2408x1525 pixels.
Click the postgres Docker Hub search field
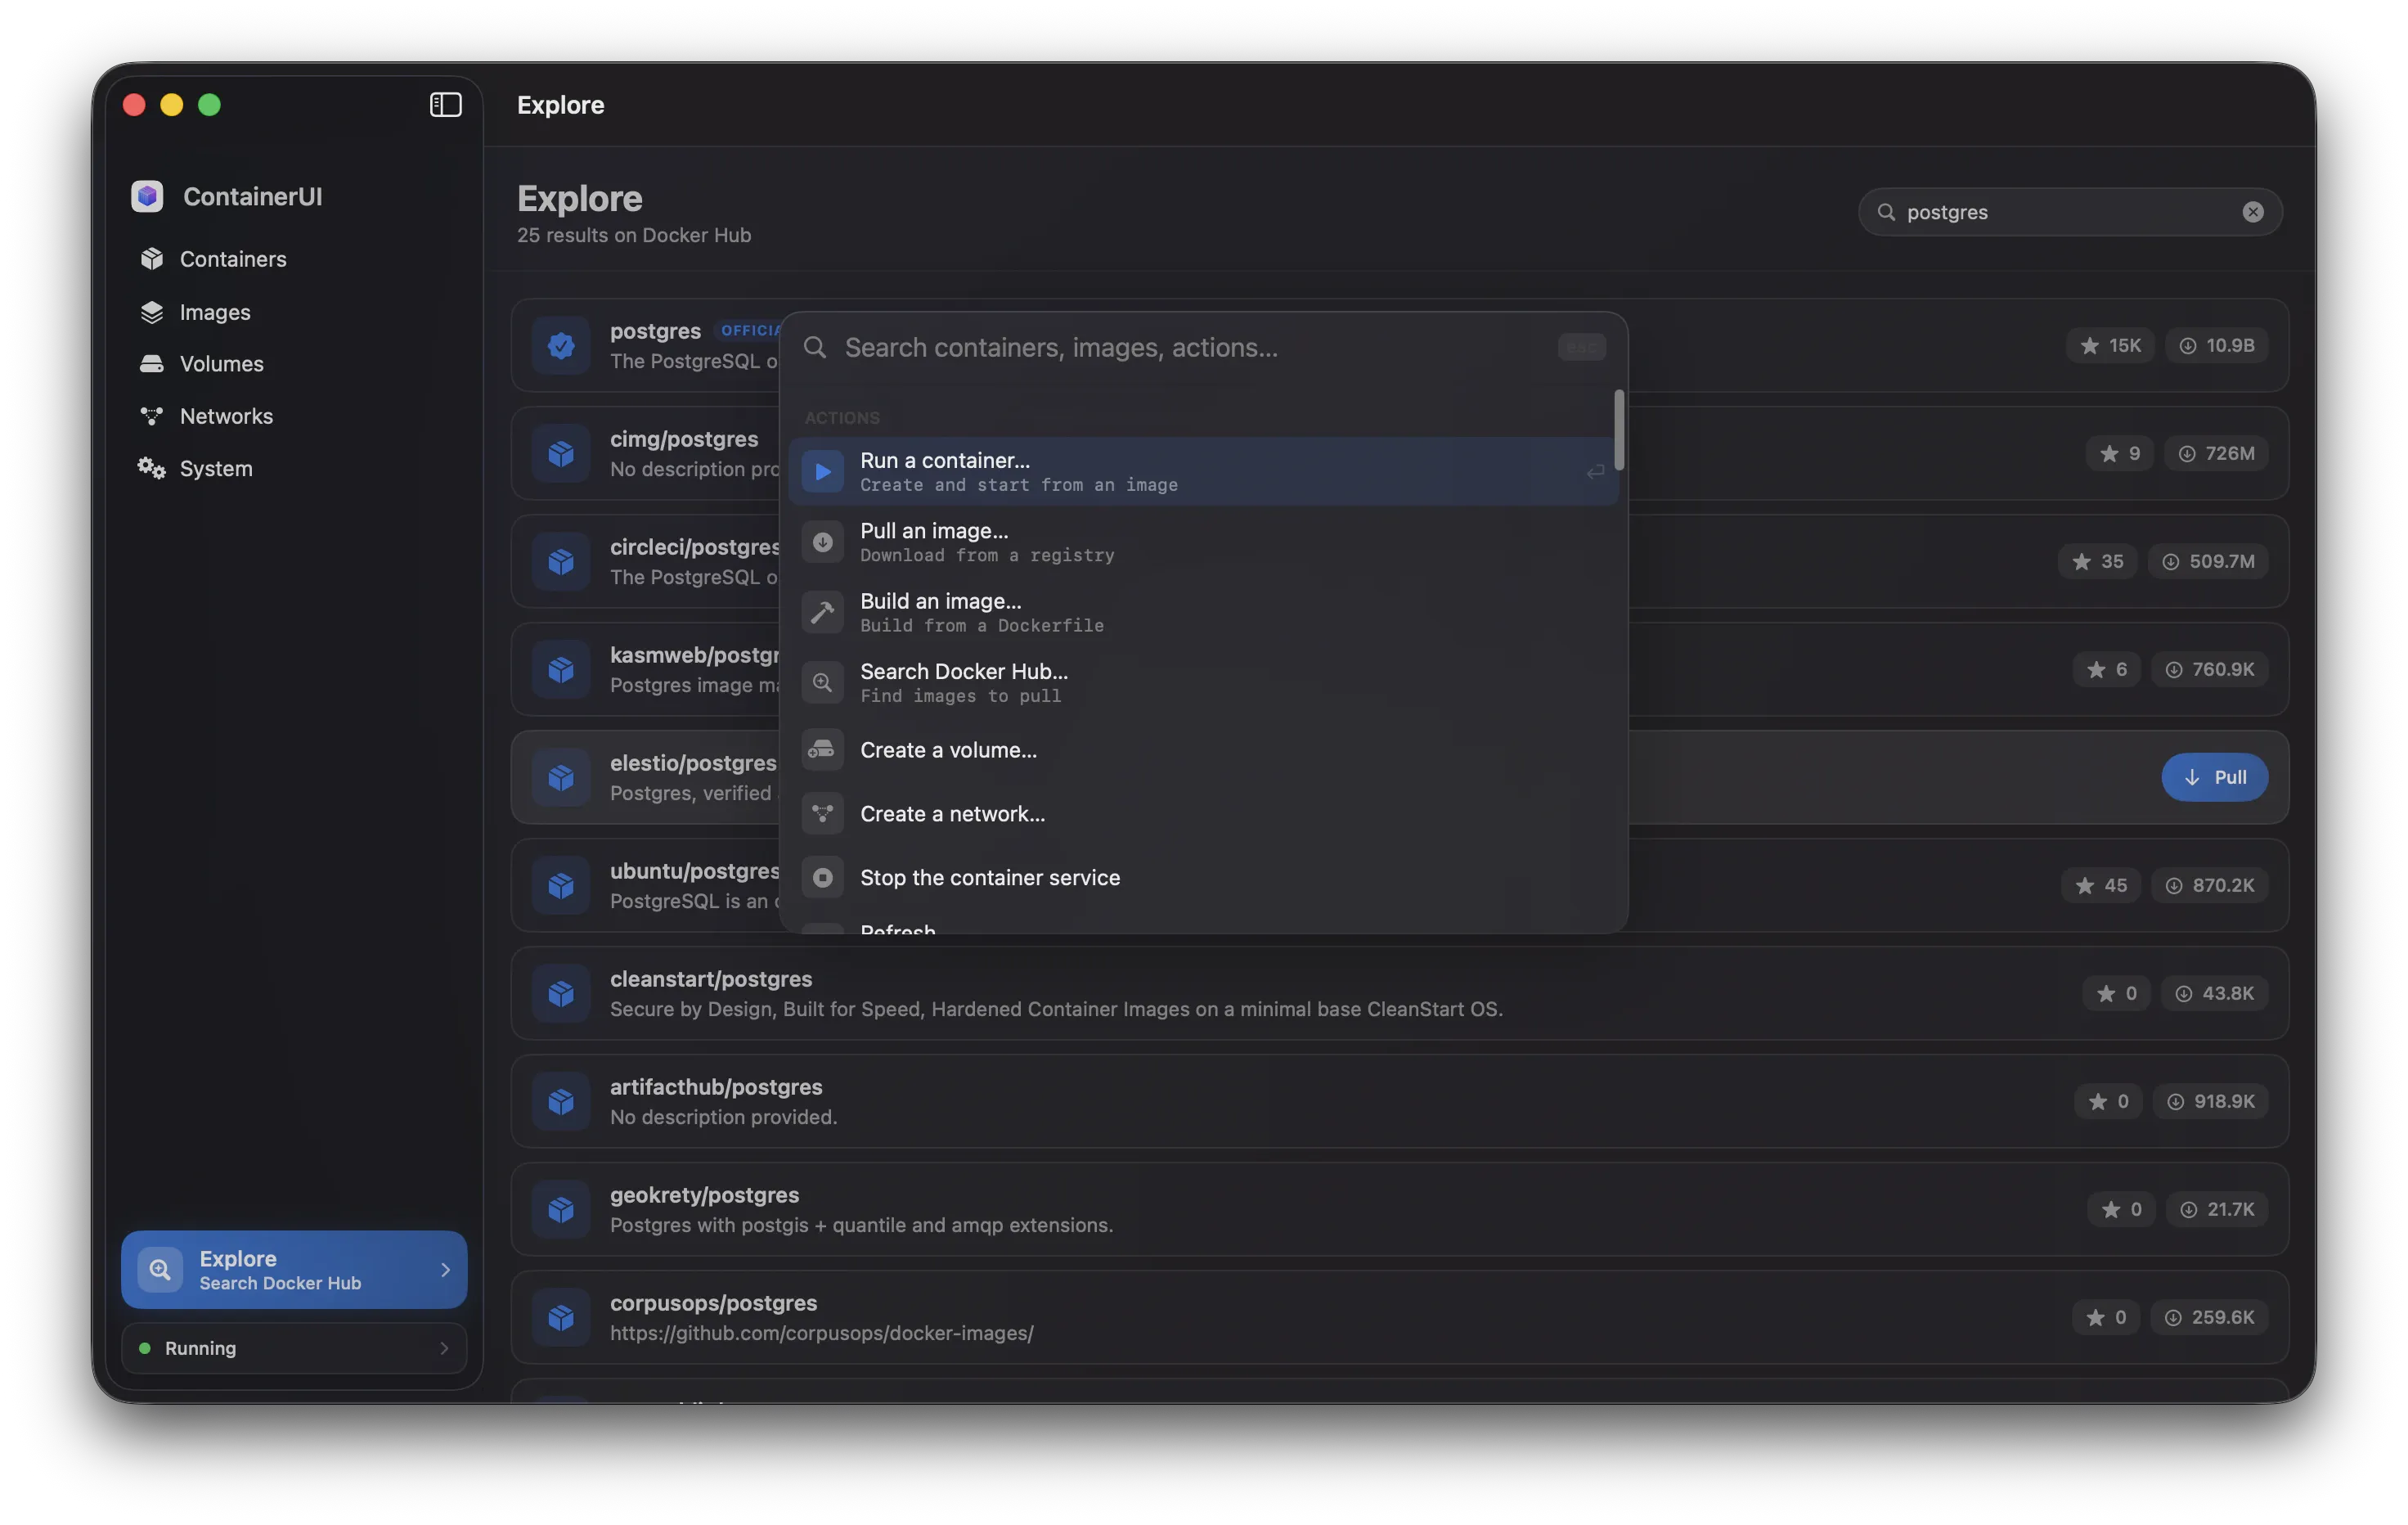pyautogui.click(x=2070, y=212)
